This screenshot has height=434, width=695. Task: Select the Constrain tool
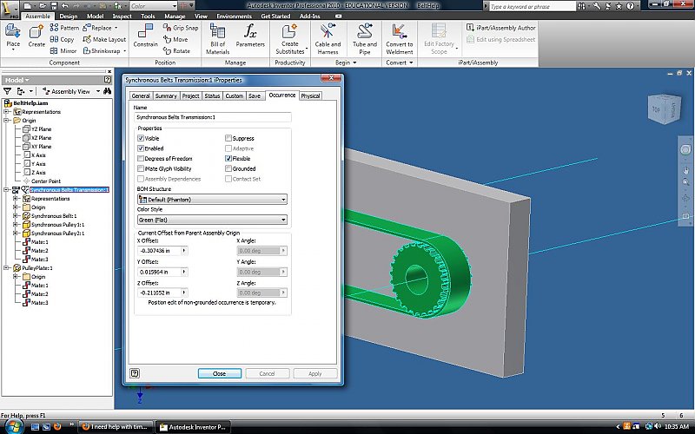coord(145,36)
